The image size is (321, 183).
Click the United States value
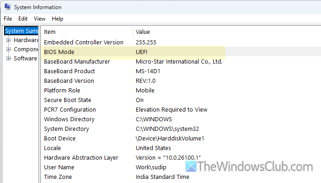tap(153, 148)
